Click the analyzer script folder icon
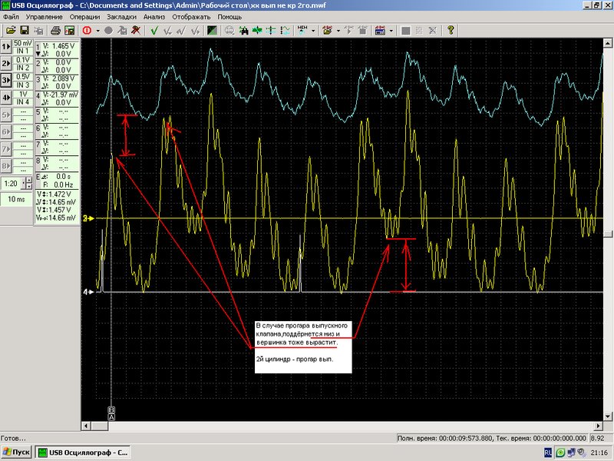The width and height of the screenshot is (614, 461). pos(328,30)
